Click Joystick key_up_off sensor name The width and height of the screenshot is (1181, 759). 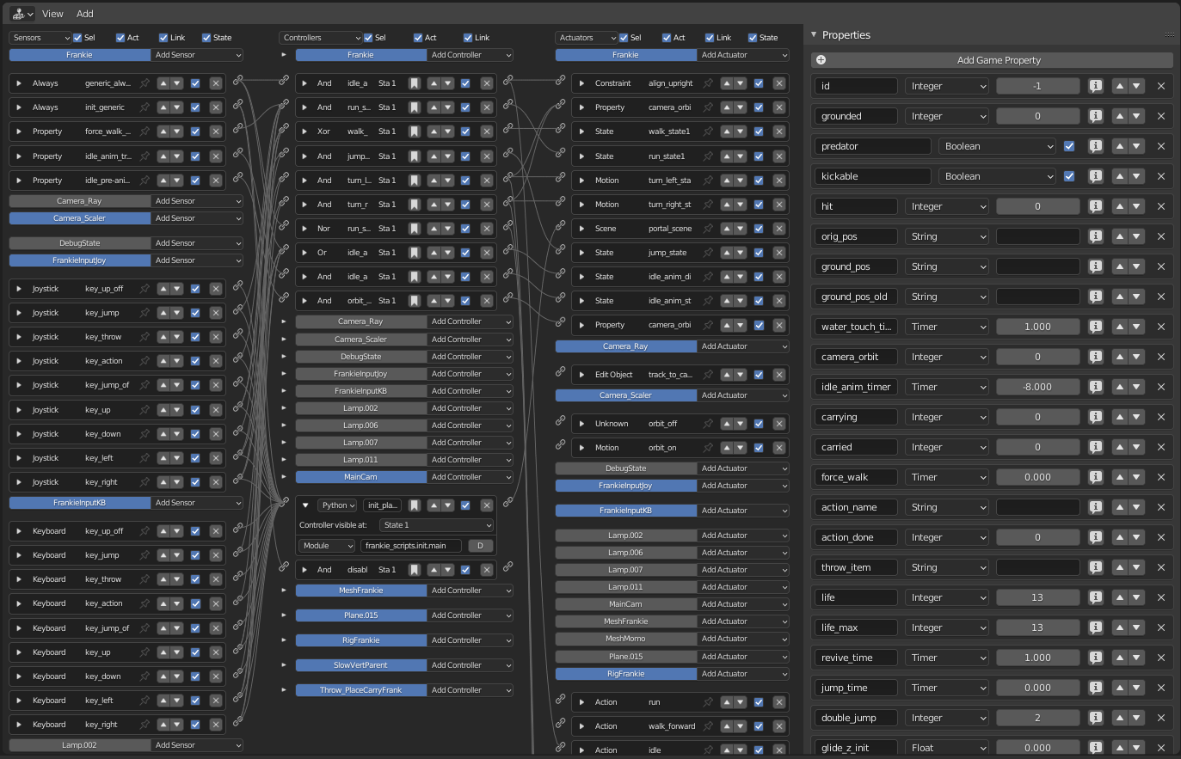point(105,289)
